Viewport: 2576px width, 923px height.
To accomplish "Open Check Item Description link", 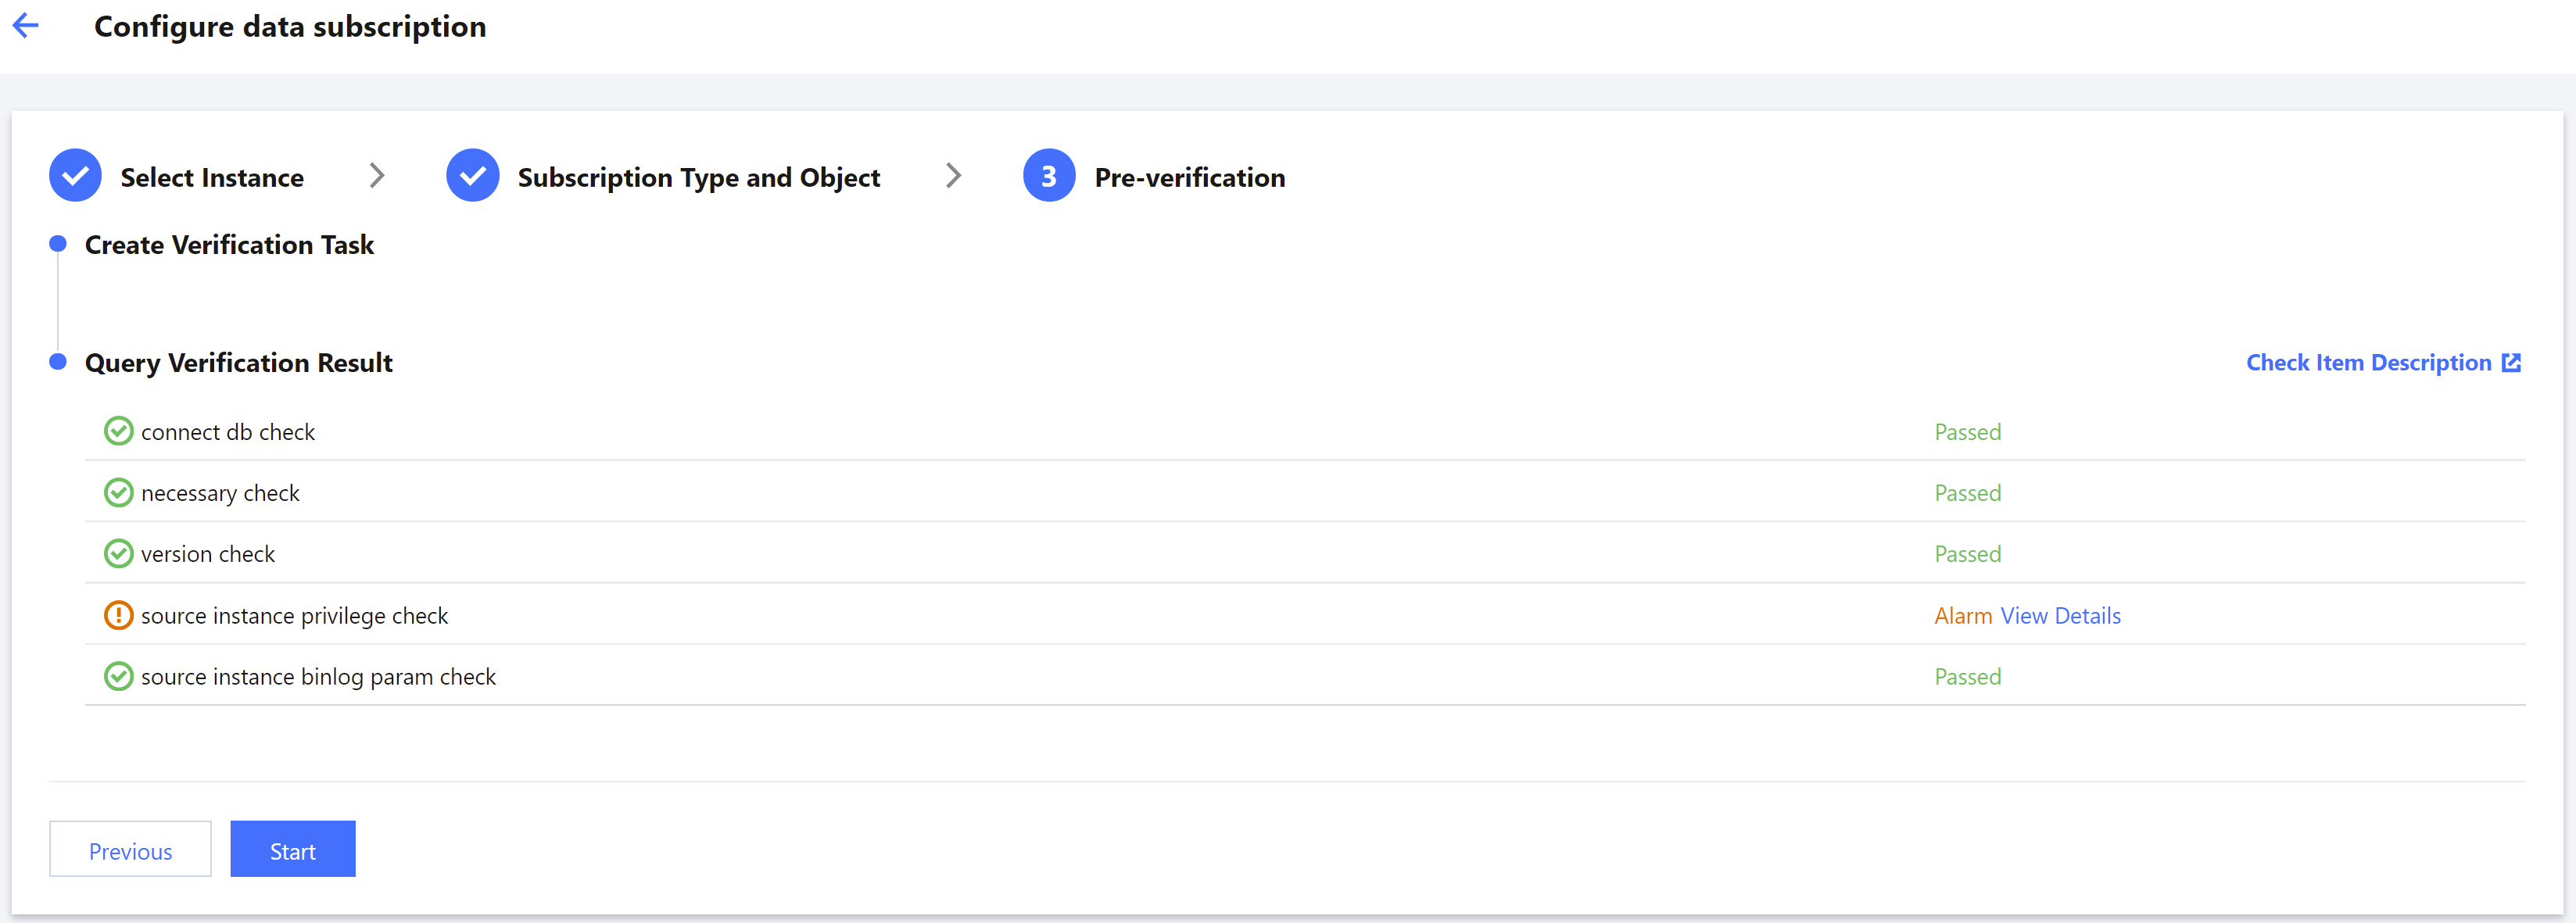I will tap(2367, 362).
